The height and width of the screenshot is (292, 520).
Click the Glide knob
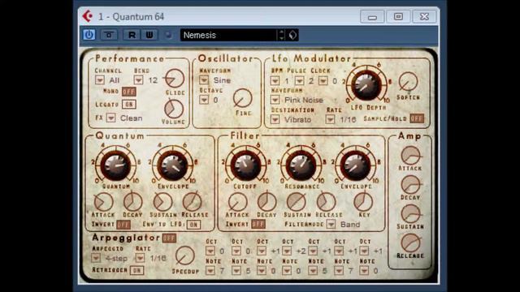coord(175,79)
